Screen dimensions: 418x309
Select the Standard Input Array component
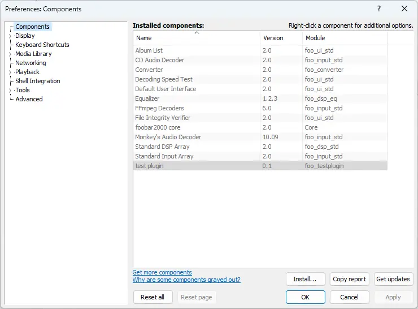pos(260,156)
